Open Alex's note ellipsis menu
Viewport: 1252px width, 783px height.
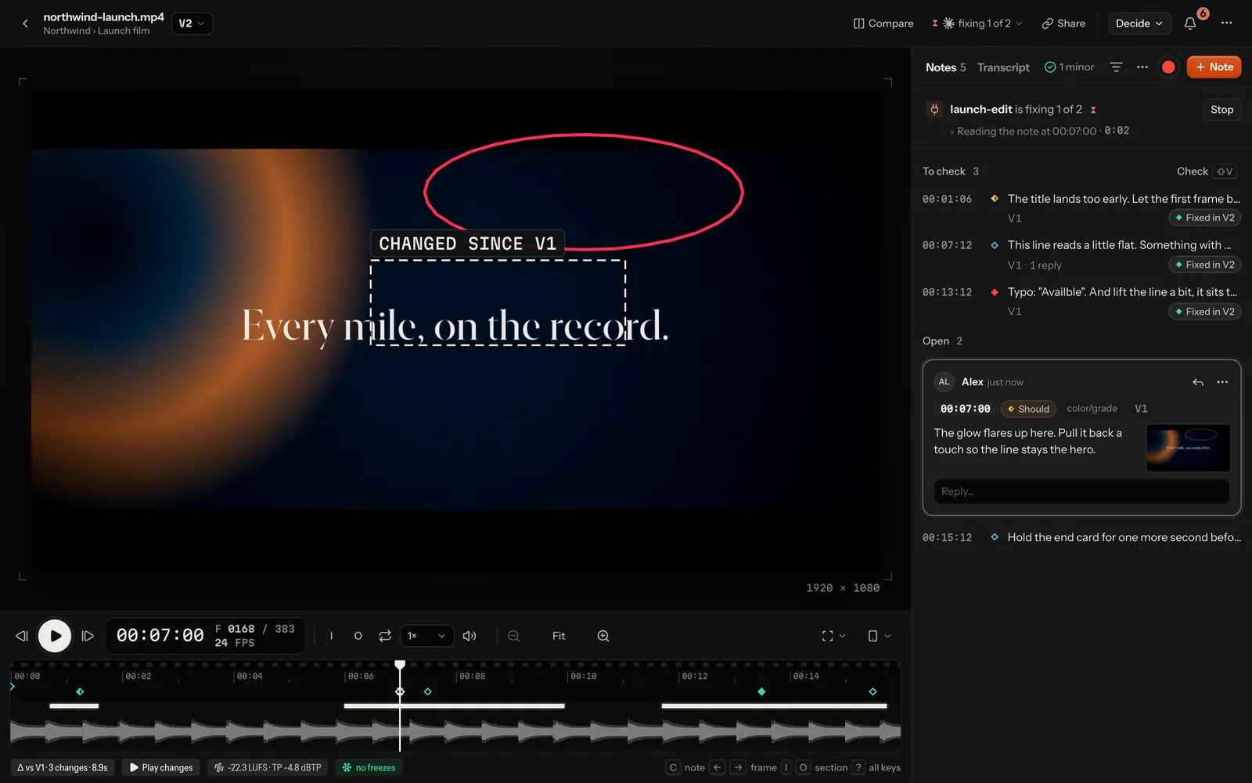(1222, 382)
